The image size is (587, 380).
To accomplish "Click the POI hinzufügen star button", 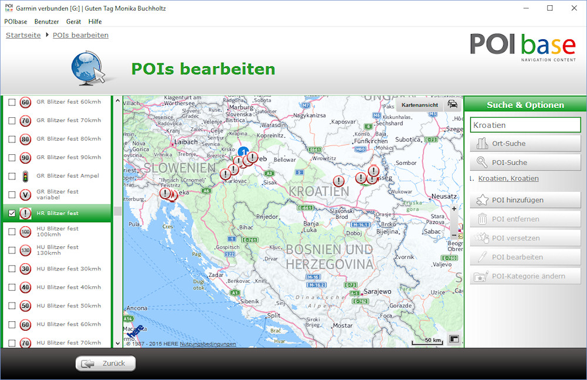I will click(525, 200).
